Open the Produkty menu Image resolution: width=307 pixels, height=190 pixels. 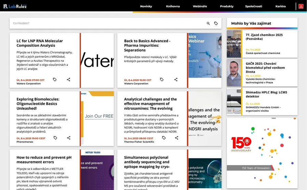coord(227,6)
